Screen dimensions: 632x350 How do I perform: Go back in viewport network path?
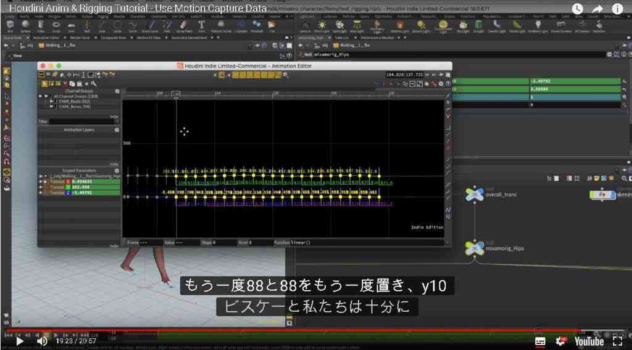(6, 46)
